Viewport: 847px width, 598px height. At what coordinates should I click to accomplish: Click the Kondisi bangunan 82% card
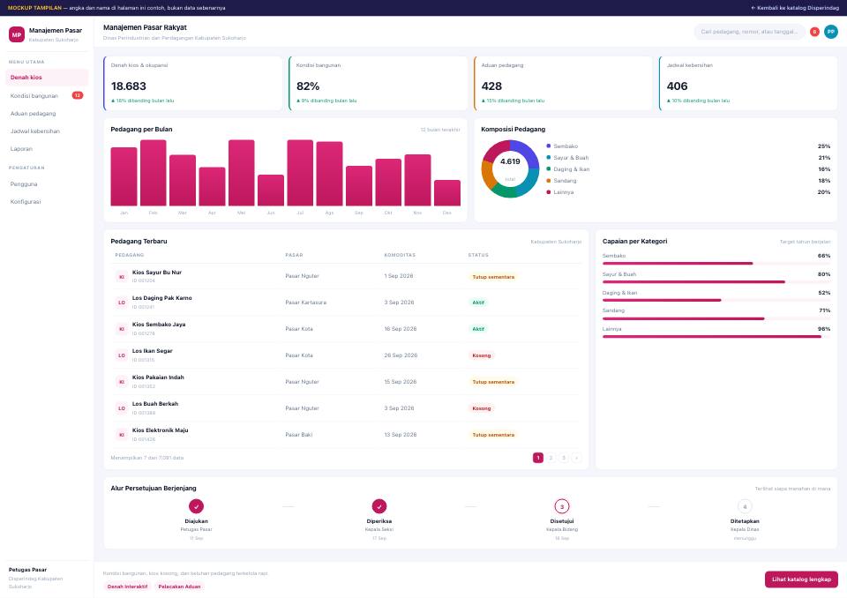pos(379,83)
